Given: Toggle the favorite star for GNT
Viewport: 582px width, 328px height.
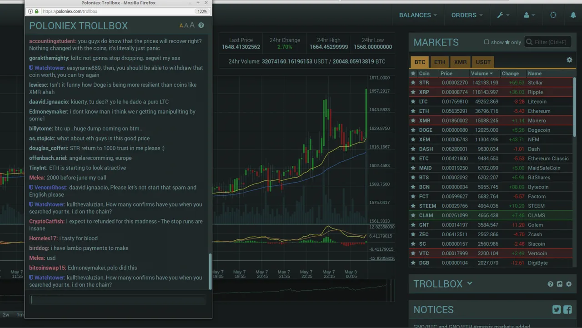Looking at the screenshot, I should point(413,225).
